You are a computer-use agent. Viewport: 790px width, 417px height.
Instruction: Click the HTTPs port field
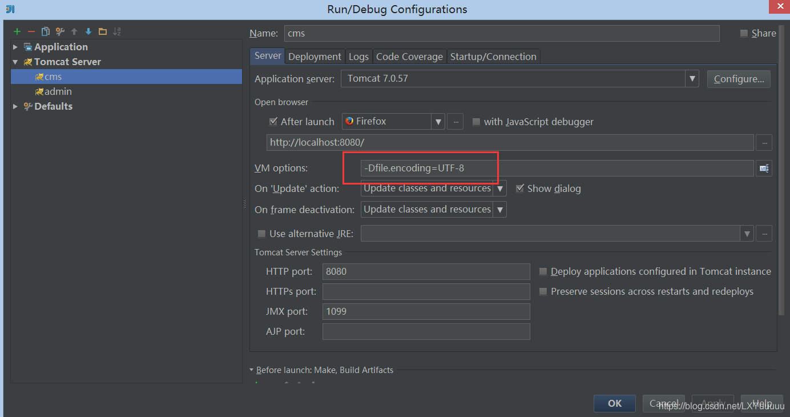click(426, 291)
